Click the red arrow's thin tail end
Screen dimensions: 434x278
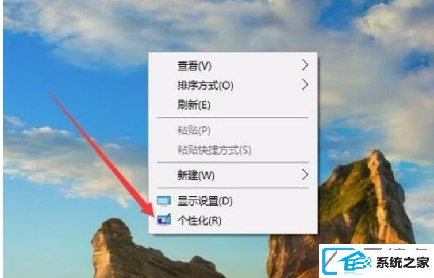tap(52, 95)
